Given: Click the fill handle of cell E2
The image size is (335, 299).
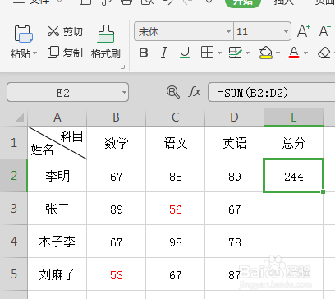Looking at the screenshot, I should 323,191.
